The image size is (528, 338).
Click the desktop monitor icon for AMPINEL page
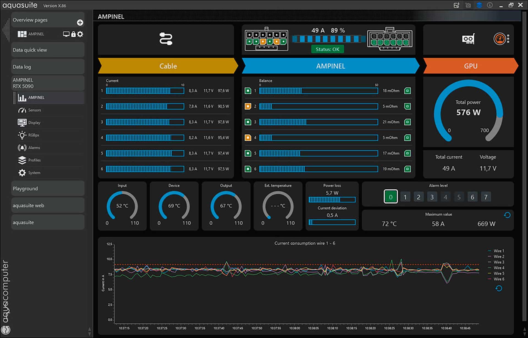tap(66, 34)
